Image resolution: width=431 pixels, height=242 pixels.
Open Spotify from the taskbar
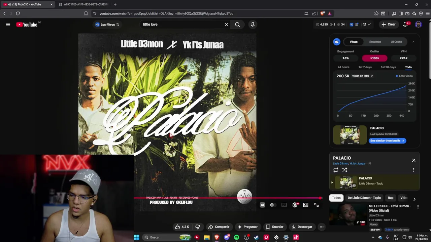pos(236,237)
